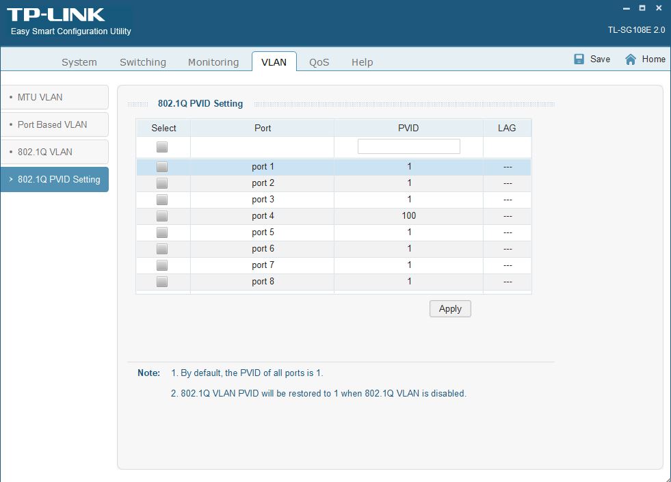Tick the checkbox for port 1

coord(162,167)
